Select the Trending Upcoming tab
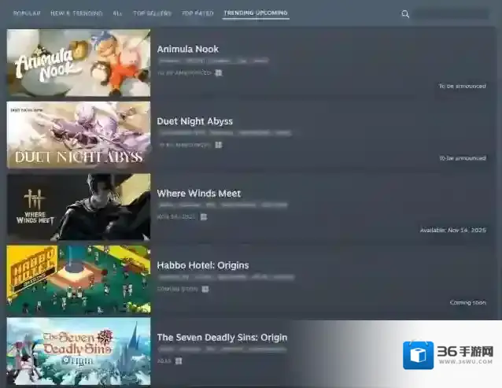Image resolution: width=502 pixels, height=388 pixels. coord(255,13)
